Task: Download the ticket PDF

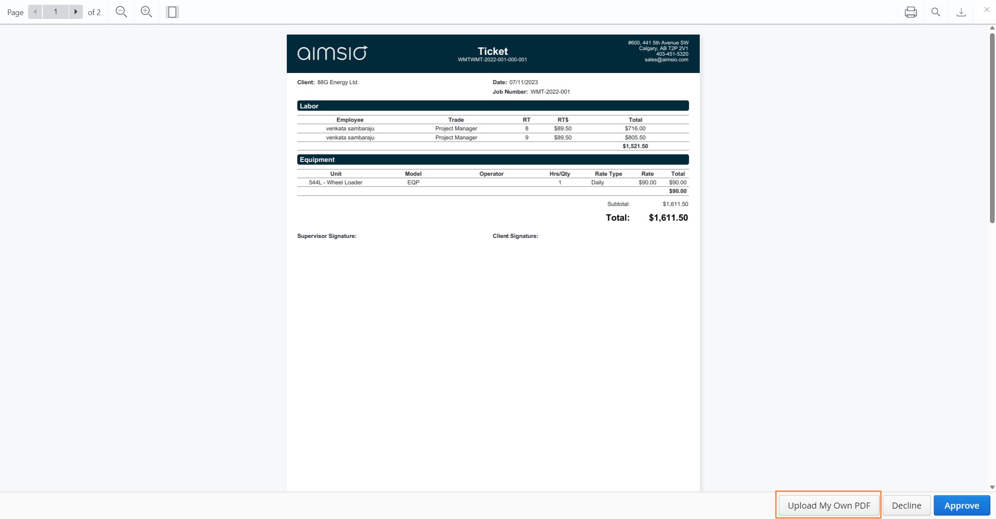Action: coord(961,12)
